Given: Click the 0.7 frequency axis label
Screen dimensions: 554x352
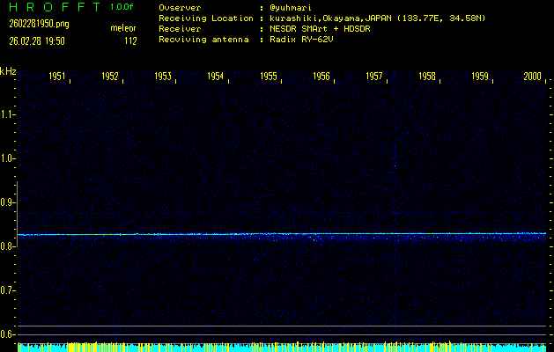Looking at the screenshot, I should pos(8,290).
